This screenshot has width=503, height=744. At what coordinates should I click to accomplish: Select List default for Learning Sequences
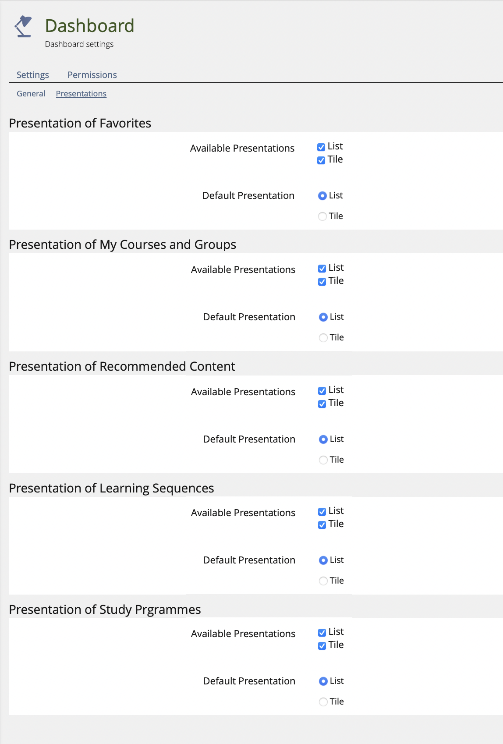click(323, 560)
